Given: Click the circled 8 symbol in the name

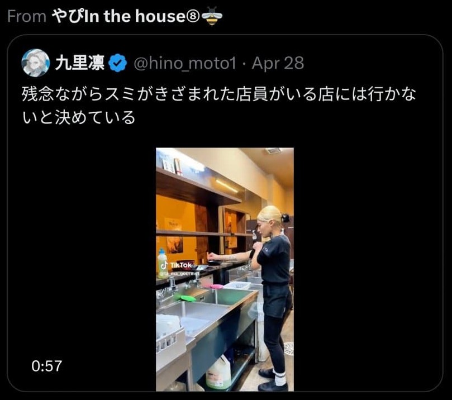Looking at the screenshot, I should coord(193,17).
